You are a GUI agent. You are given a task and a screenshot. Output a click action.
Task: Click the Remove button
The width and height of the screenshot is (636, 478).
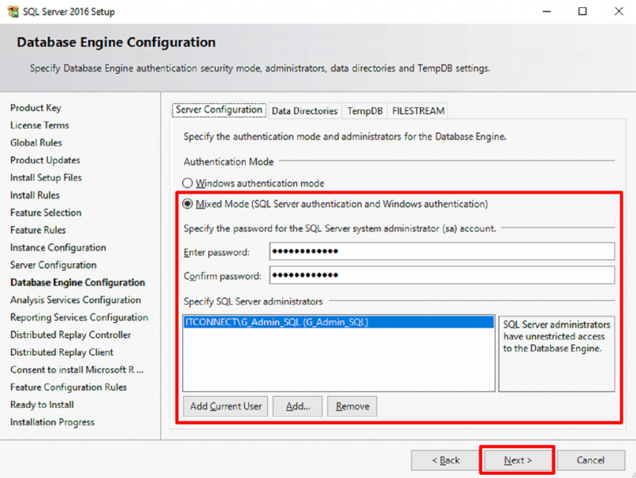click(352, 406)
